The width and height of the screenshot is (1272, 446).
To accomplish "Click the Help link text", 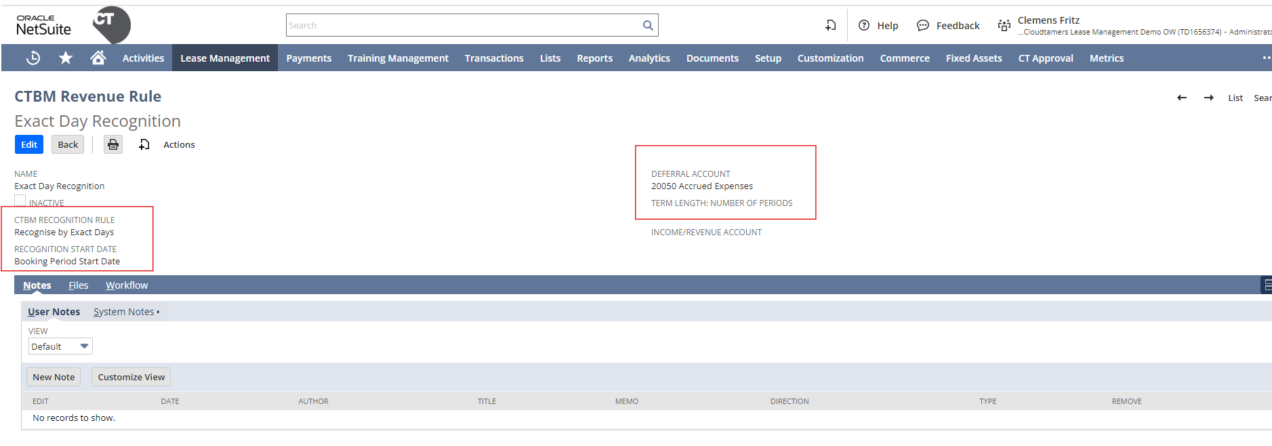I will tap(888, 25).
